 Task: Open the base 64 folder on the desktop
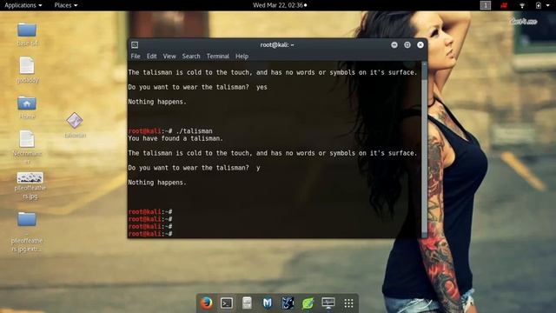point(27,35)
